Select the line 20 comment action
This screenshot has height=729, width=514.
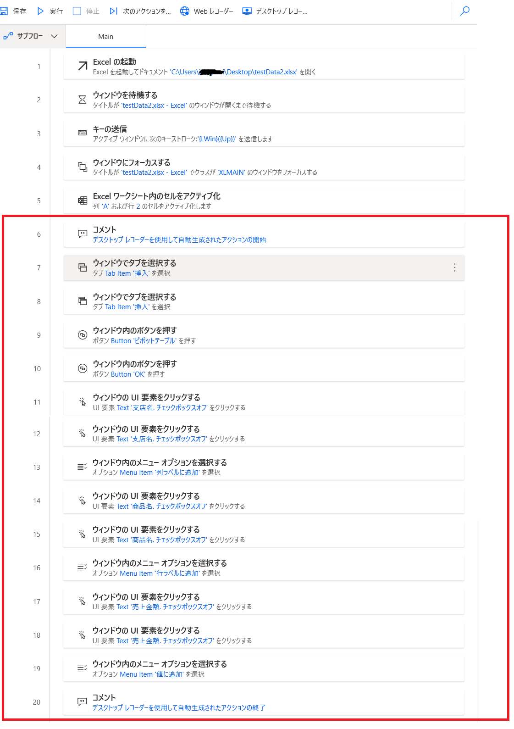(264, 702)
